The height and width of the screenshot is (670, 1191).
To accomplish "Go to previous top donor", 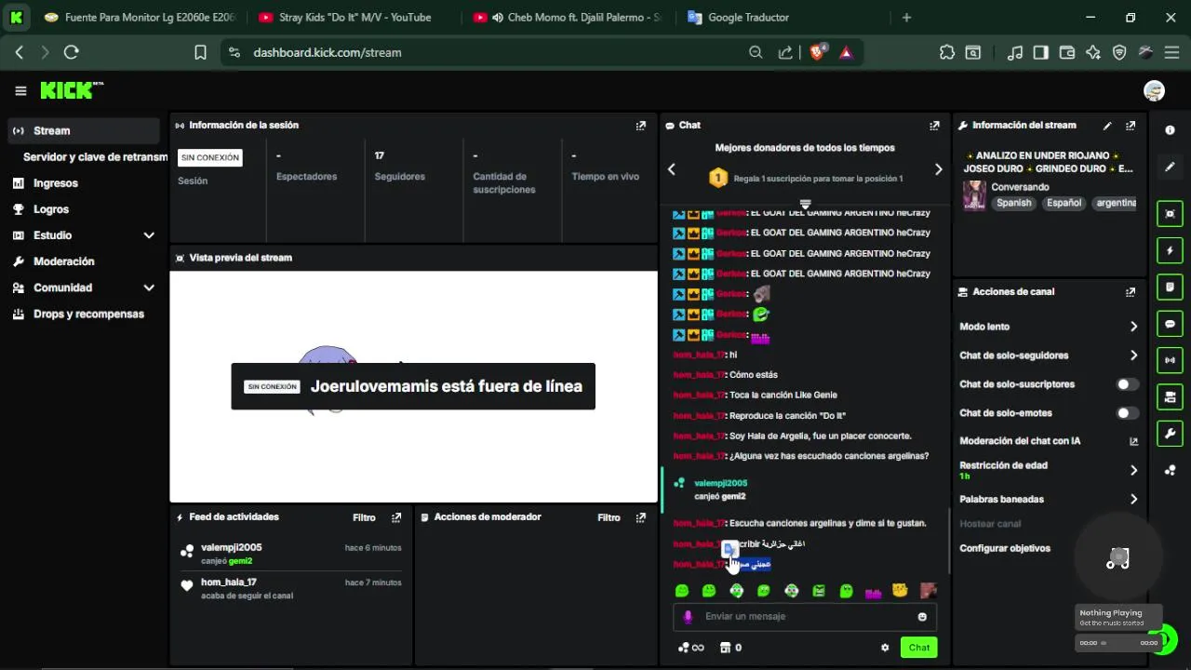I will tap(672, 169).
